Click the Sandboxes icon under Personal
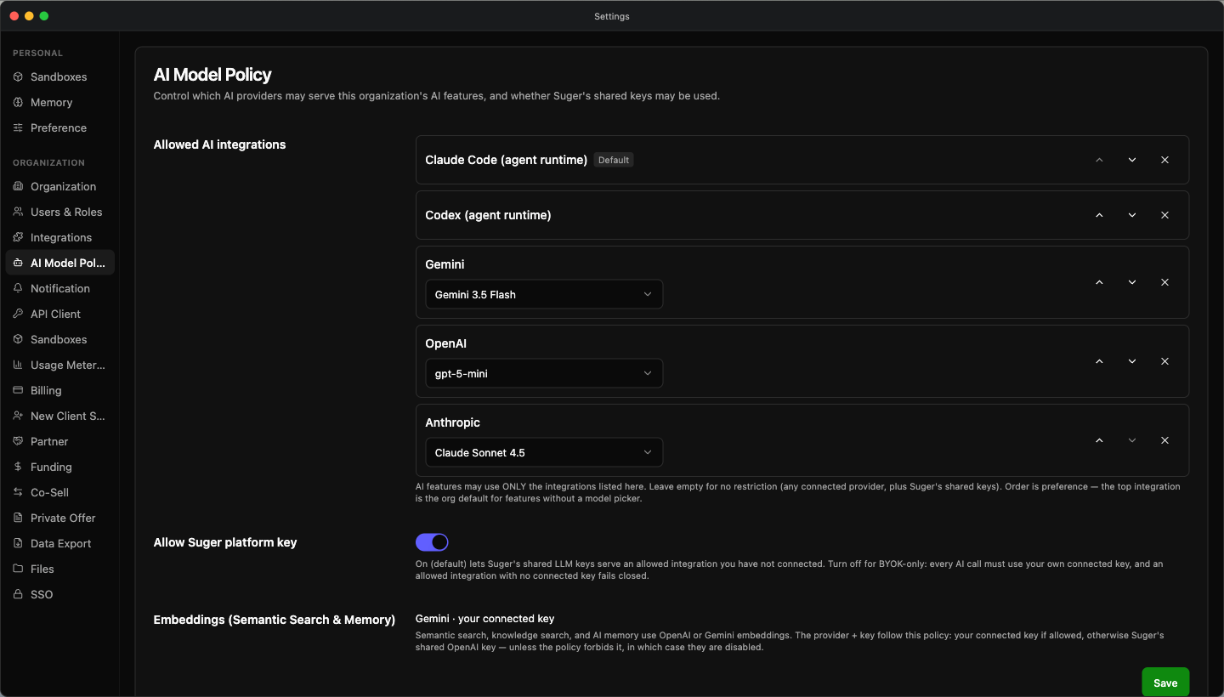This screenshot has width=1224, height=697. [18, 76]
